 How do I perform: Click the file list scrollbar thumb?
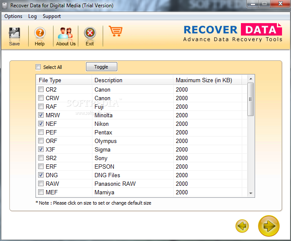pos(251,99)
